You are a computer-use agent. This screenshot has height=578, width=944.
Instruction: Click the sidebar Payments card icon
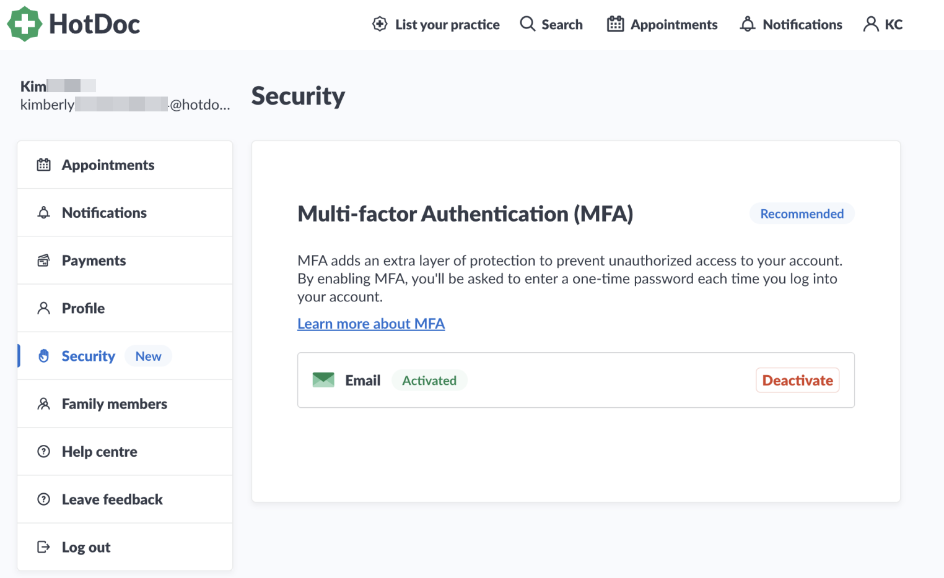43,261
